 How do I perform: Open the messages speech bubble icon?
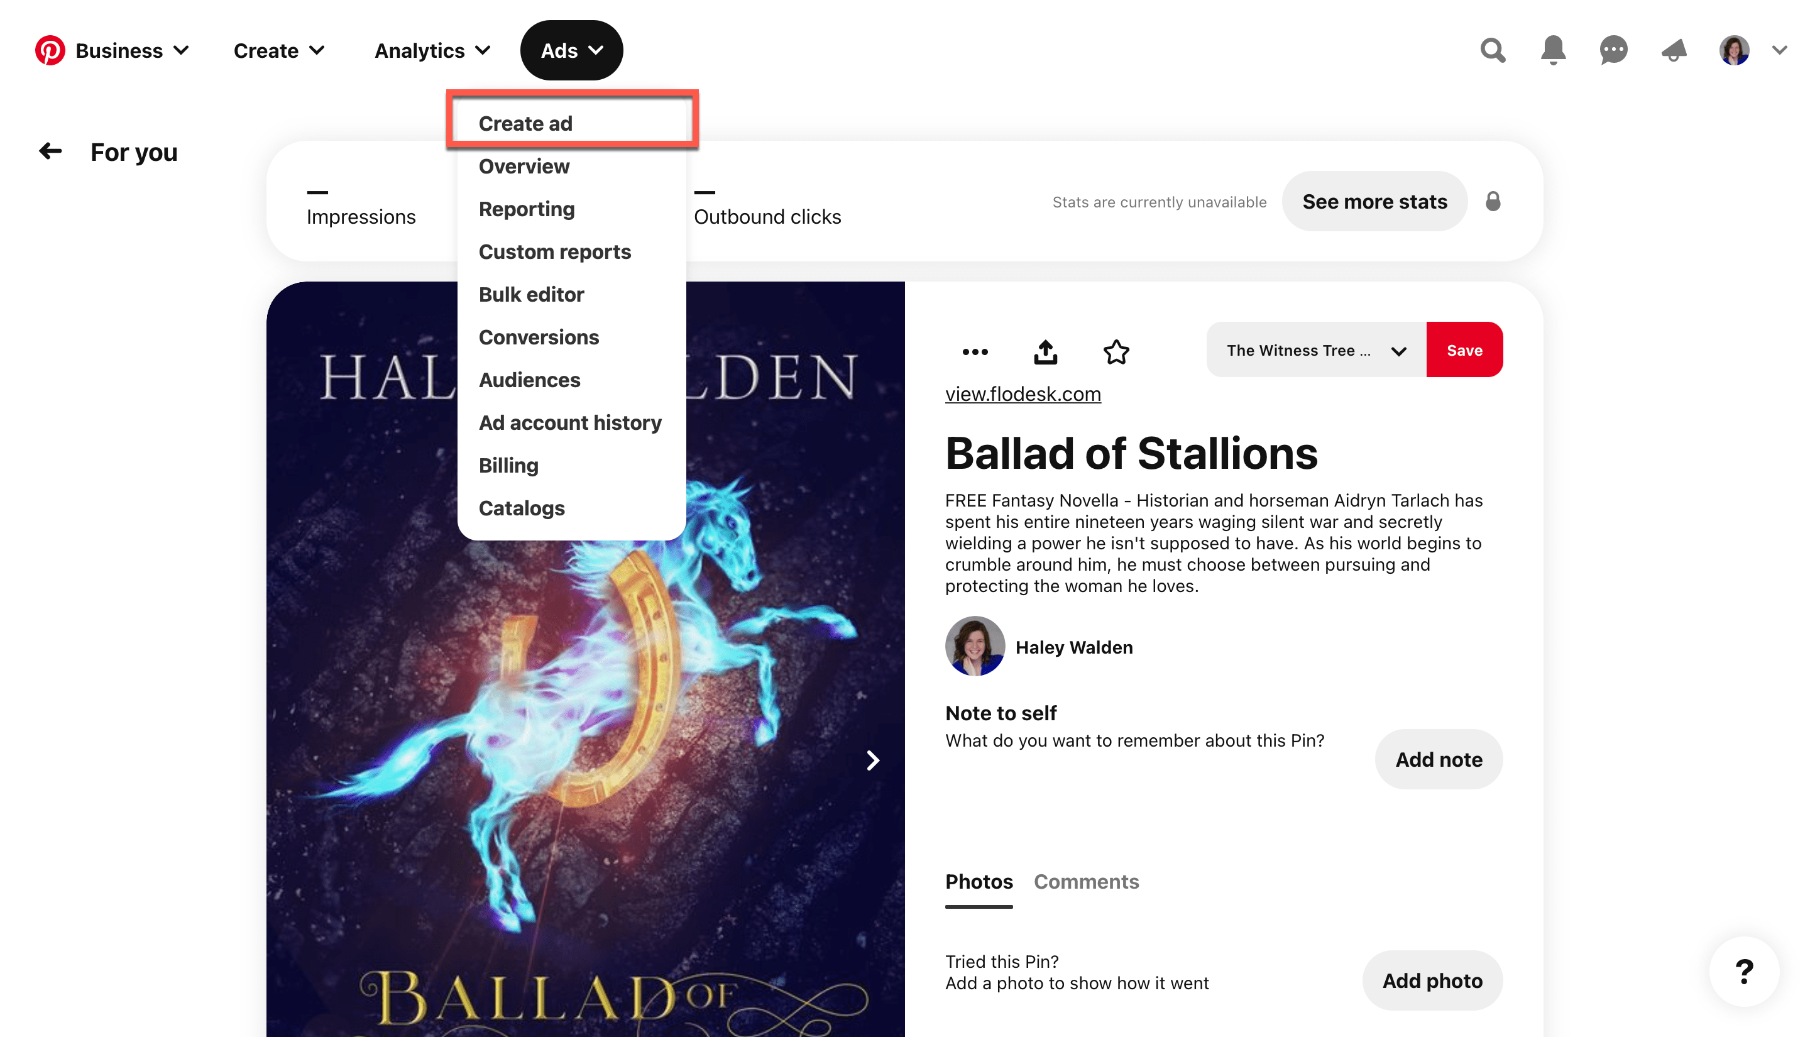coord(1613,50)
